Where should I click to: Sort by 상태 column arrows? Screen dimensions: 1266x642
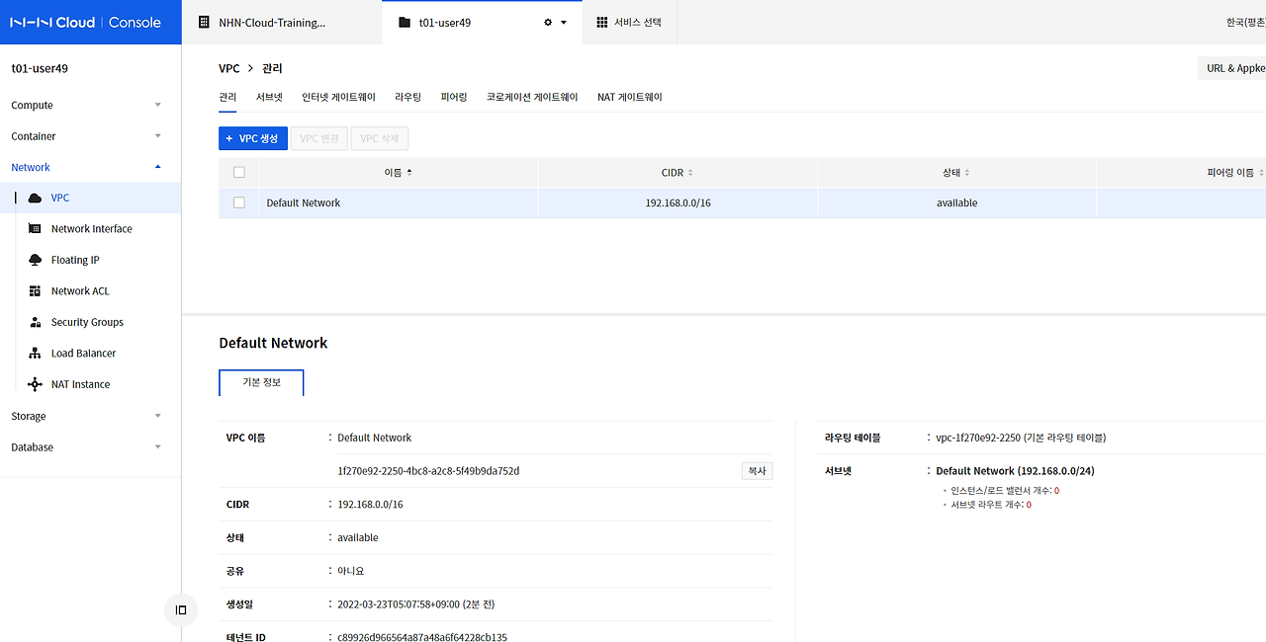967,173
